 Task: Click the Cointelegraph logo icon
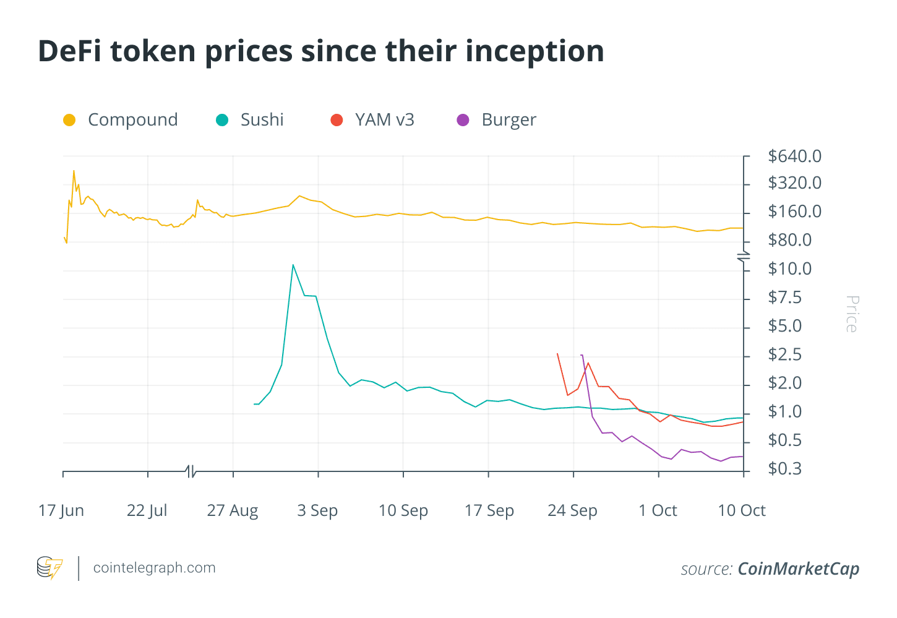pyautogui.click(x=49, y=568)
